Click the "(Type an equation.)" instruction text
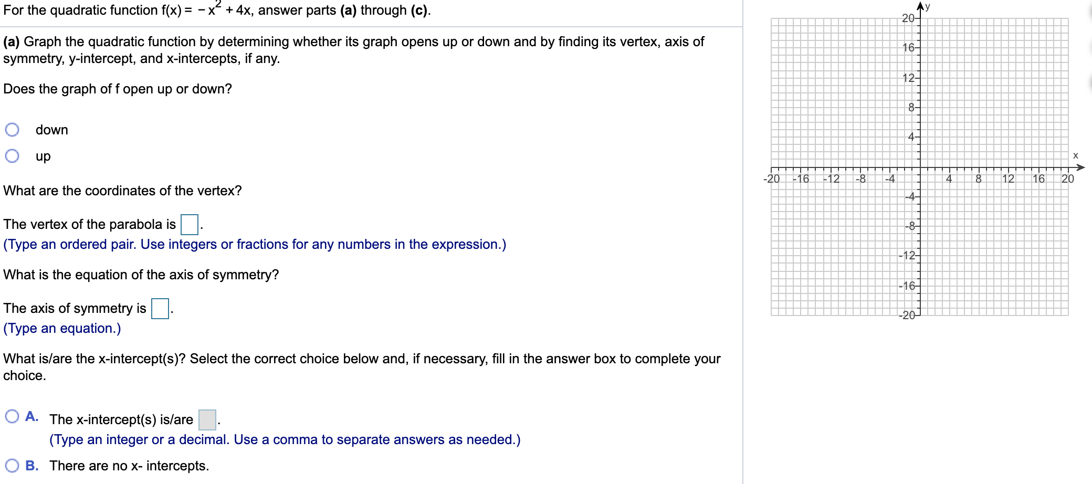Image resolution: width=1092 pixels, height=484 pixels. 62,329
